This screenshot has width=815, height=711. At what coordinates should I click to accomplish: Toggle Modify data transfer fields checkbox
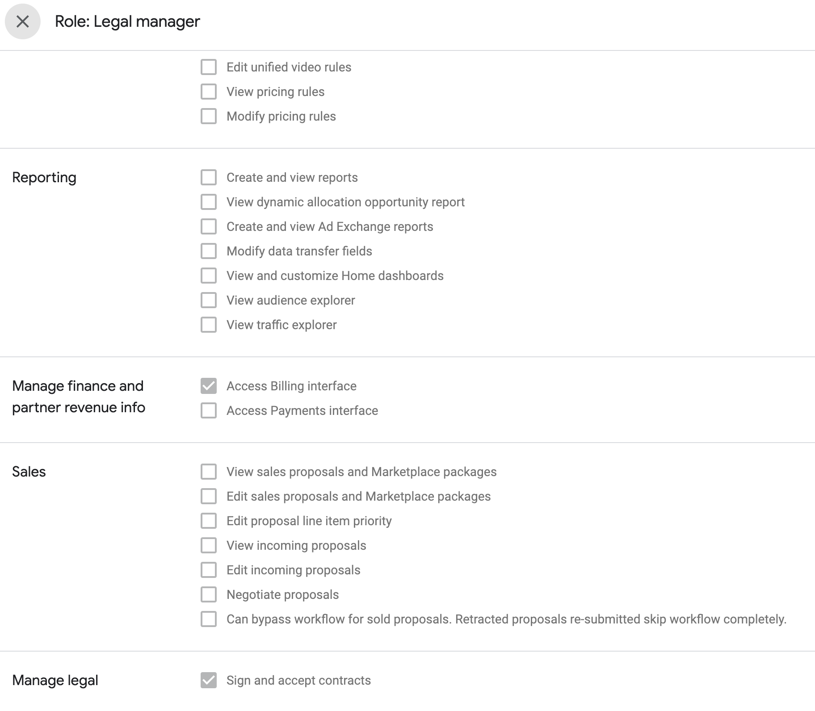click(x=209, y=251)
